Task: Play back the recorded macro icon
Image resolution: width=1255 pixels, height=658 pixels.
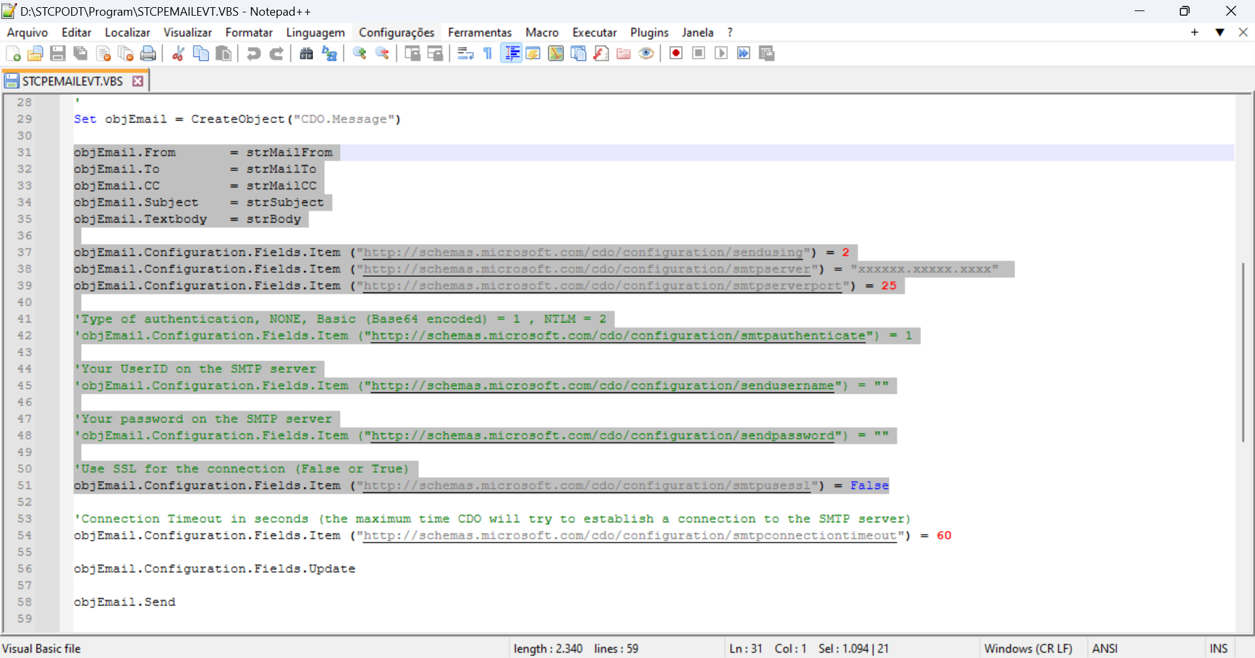Action: pyautogui.click(x=722, y=54)
